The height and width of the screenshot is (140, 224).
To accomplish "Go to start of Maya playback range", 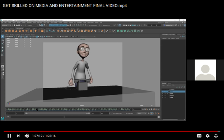I will (x=143, y=109).
